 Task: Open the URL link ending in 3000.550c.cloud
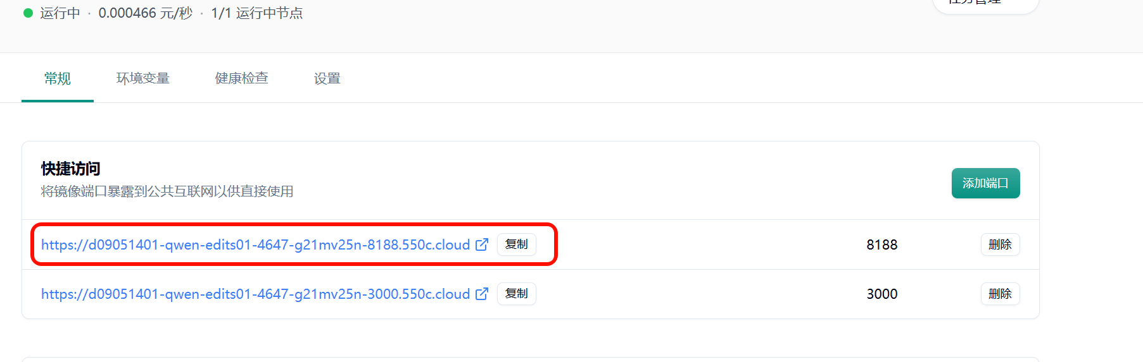pyautogui.click(x=255, y=294)
